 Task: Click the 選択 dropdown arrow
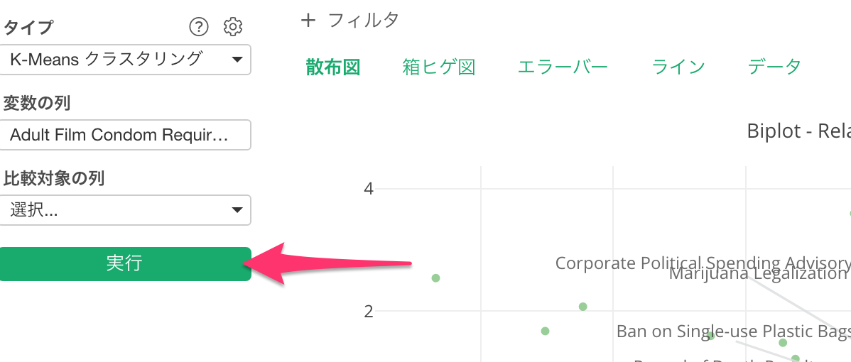tap(237, 210)
